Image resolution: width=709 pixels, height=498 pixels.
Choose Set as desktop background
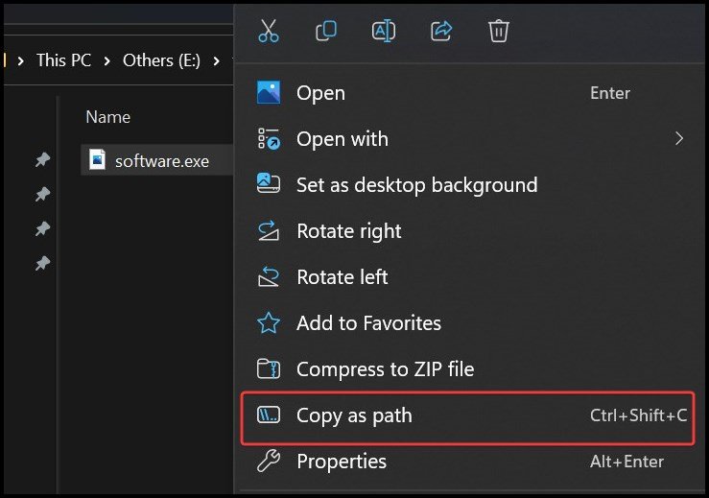(416, 185)
